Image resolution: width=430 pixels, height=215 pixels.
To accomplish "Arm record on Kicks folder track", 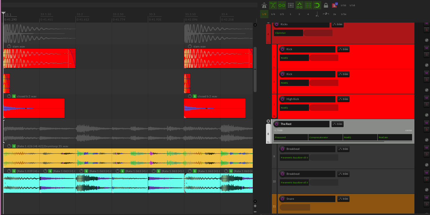I will tap(276, 24).
